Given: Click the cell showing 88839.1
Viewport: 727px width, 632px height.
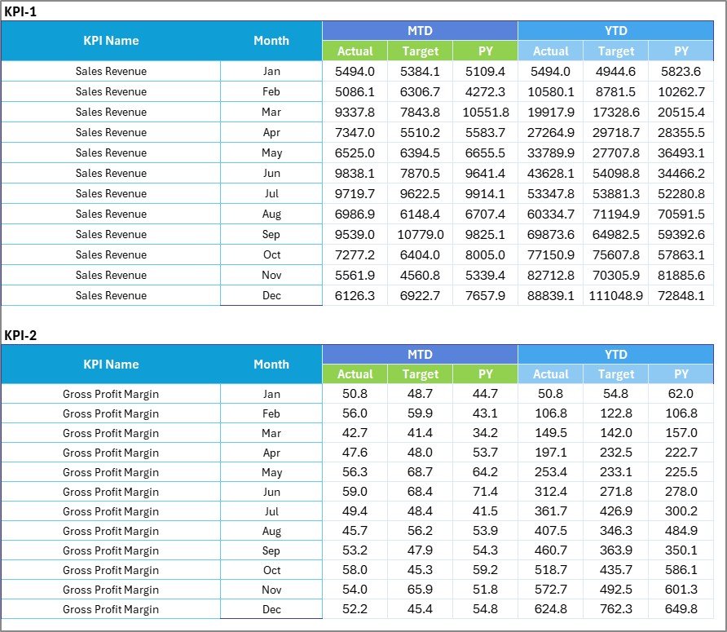Looking at the screenshot, I should pyautogui.click(x=550, y=295).
